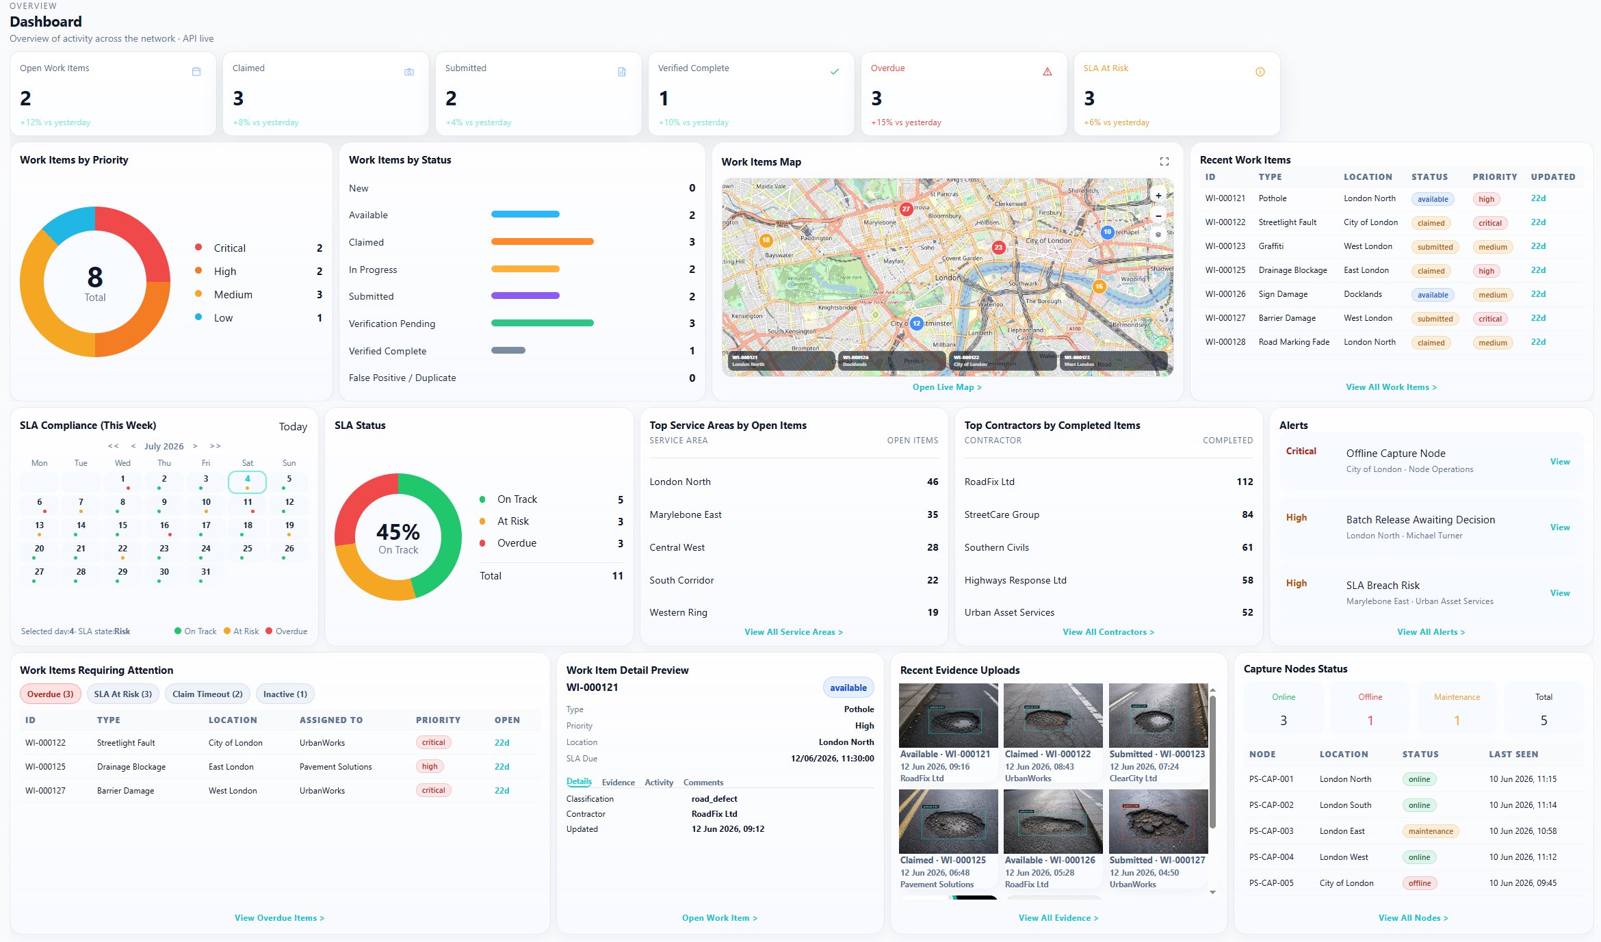Viewport: 1601px width, 942px height.
Task: Select July 4 in the SLA calendar
Action: point(247,482)
